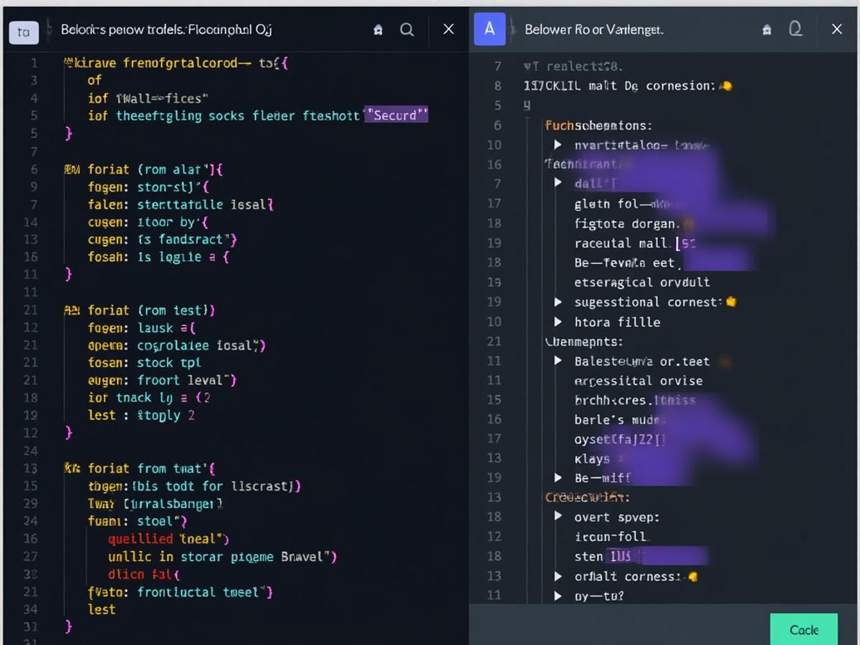Expand the "Be—miff" tree node
Viewport: 860px width, 645px height.
coord(558,477)
